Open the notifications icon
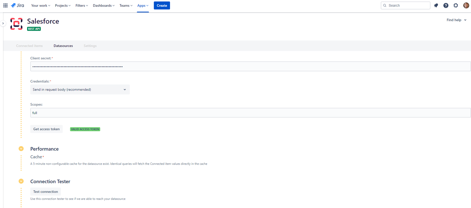Image resolution: width=471 pixels, height=208 pixels. tap(436, 6)
